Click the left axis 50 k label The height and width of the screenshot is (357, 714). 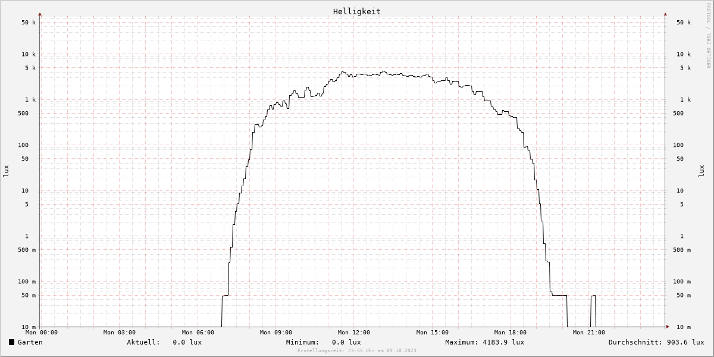(x=29, y=23)
